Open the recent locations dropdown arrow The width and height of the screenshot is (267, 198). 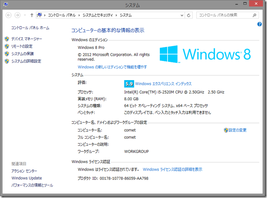[25, 15]
